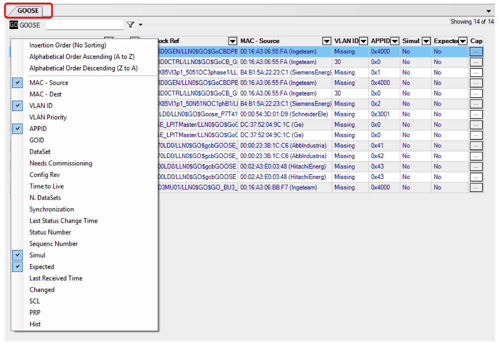501x345 pixels.
Task: Uncheck the MAC - Source column option
Action: [x=18, y=83]
